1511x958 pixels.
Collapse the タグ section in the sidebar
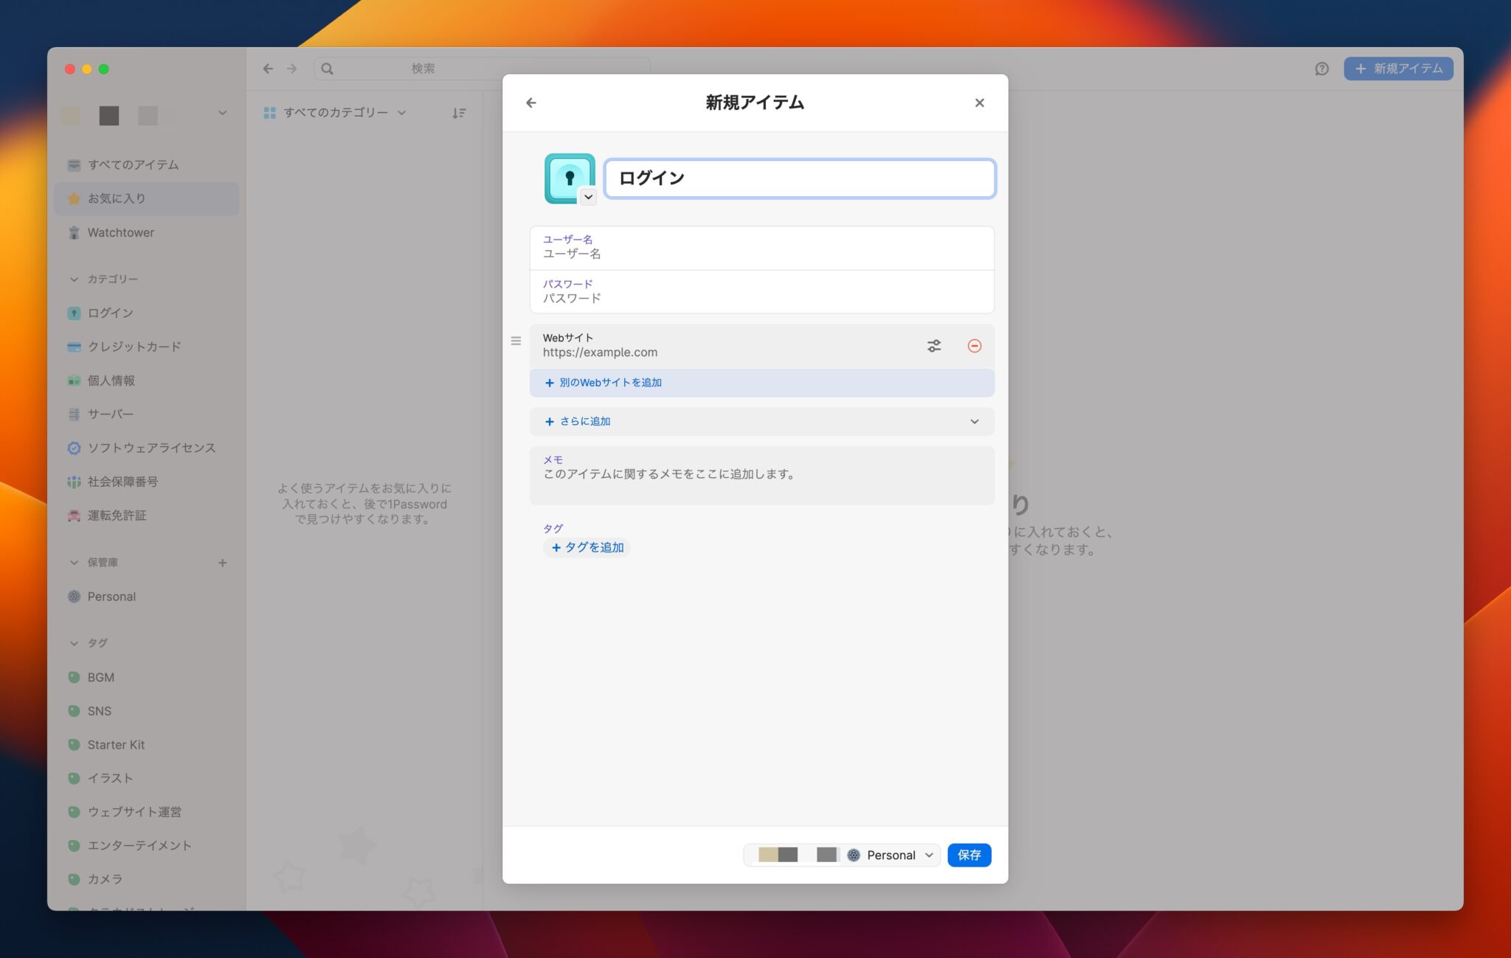(74, 642)
